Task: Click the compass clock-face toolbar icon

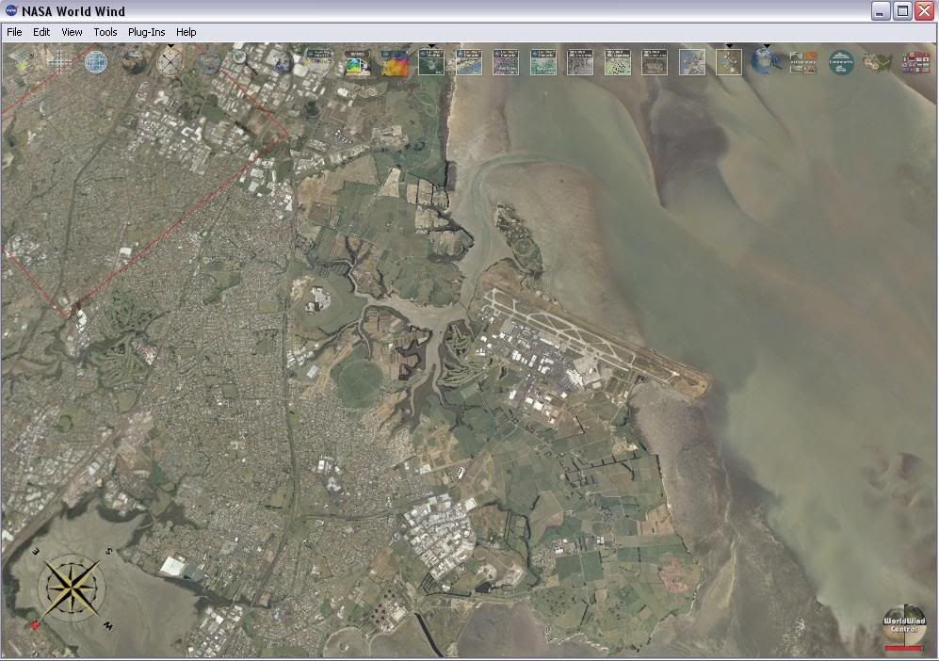Action: click(170, 62)
